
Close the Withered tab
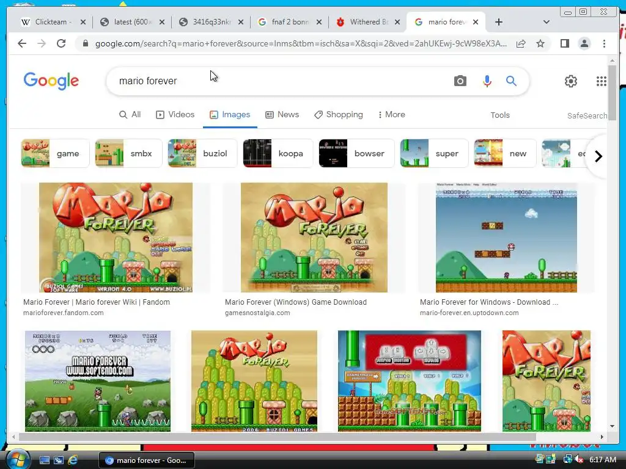pos(397,23)
